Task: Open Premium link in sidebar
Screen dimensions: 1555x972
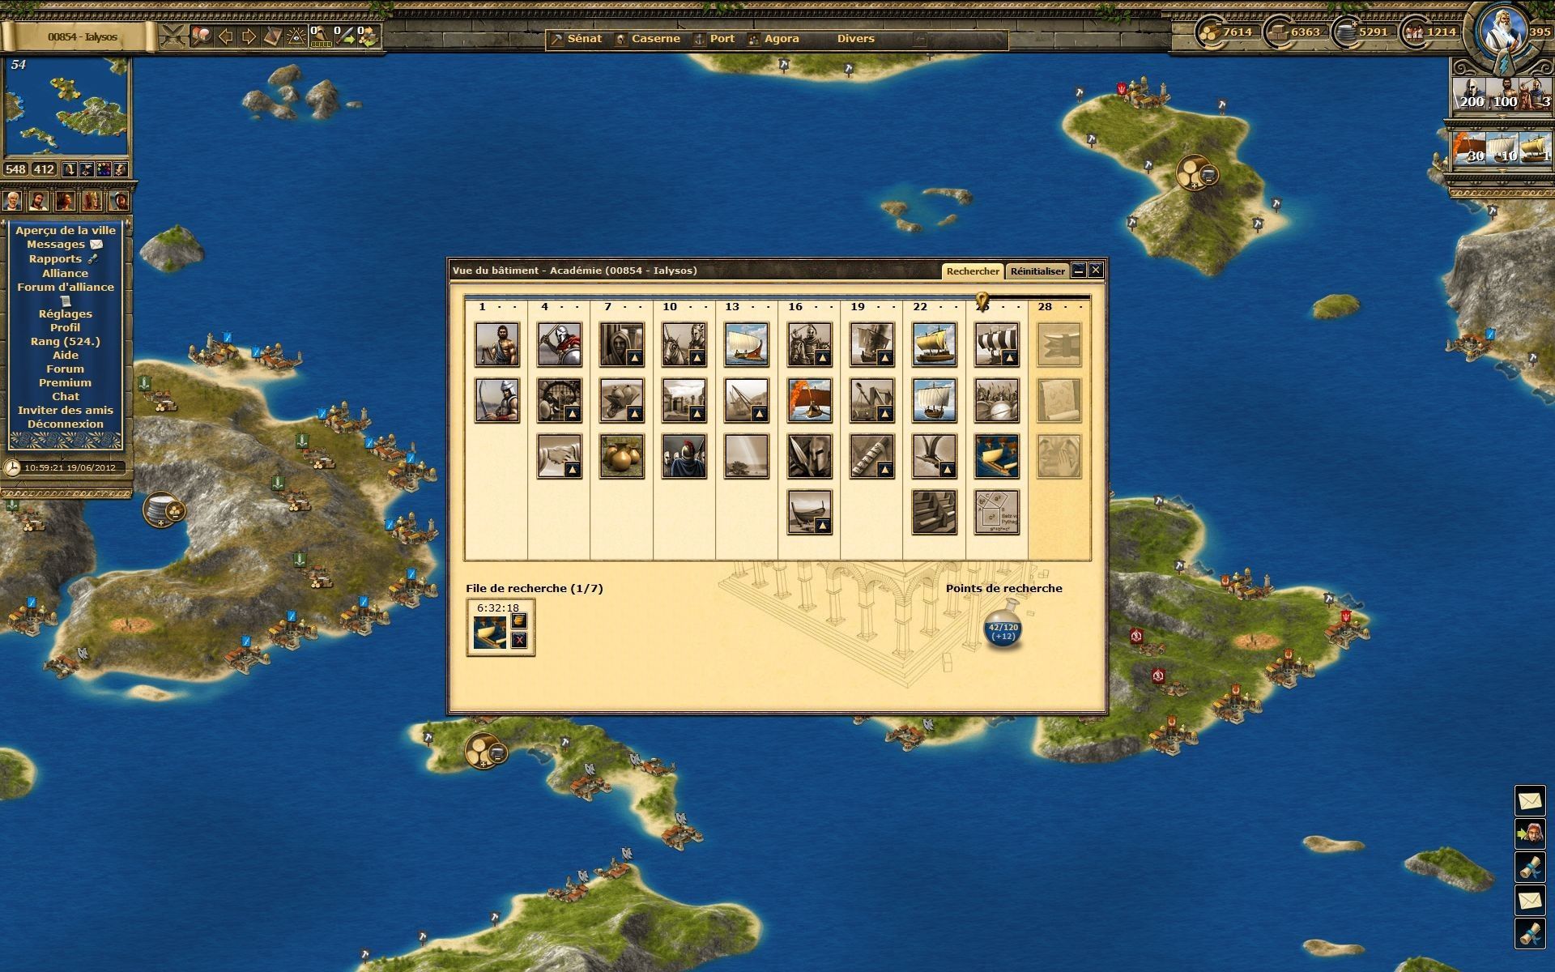Action: [66, 382]
